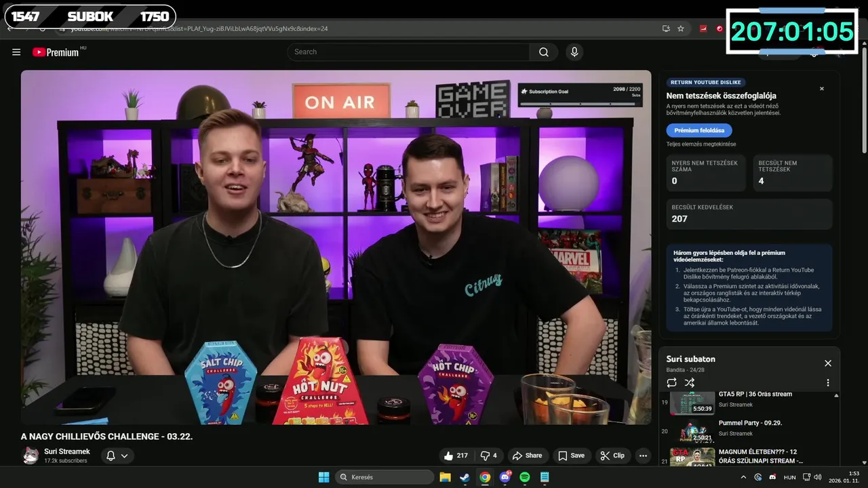This screenshot has width=868, height=488.
Task: Expand hidden system tray icons
Action: click(743, 477)
